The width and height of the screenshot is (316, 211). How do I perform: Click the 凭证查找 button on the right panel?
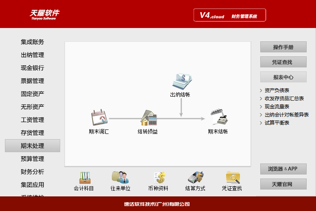283,62
